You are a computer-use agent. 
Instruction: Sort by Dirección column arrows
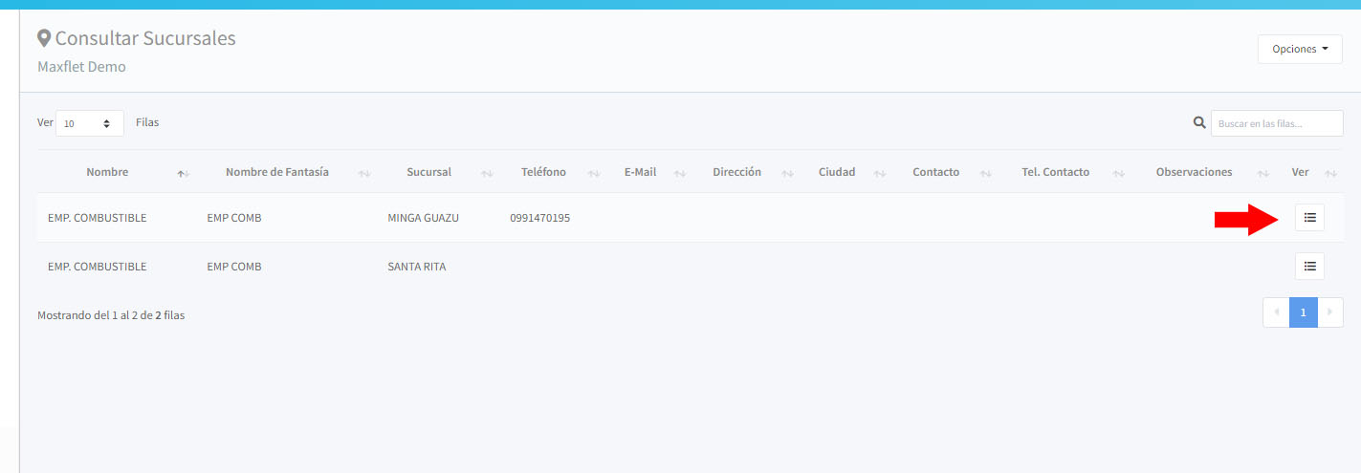pyautogui.click(x=788, y=173)
